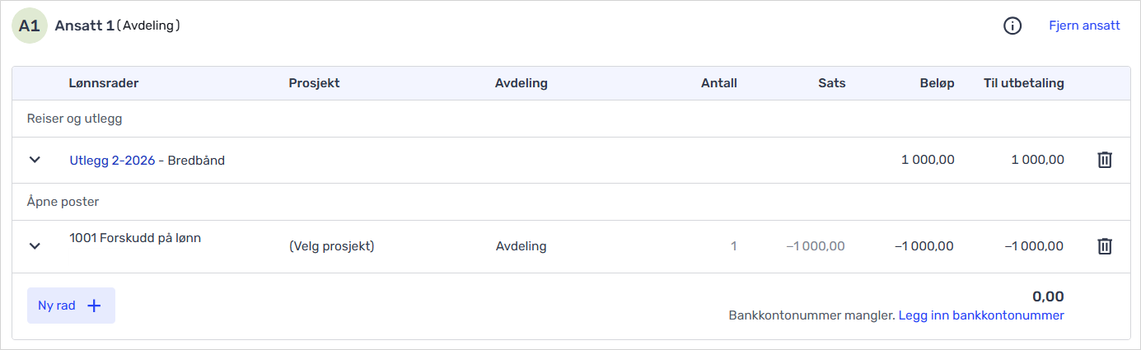Delete the 1001 Forskudd på lønn row
The width and height of the screenshot is (1141, 350).
[1105, 245]
